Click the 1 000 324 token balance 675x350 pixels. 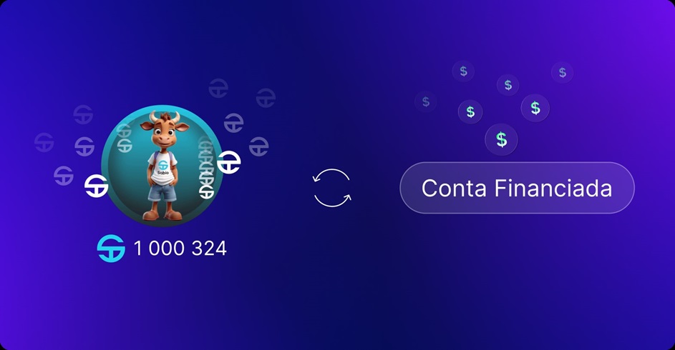tap(180, 249)
